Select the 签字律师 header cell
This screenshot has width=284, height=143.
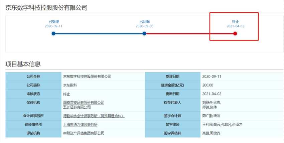click(x=173, y=125)
